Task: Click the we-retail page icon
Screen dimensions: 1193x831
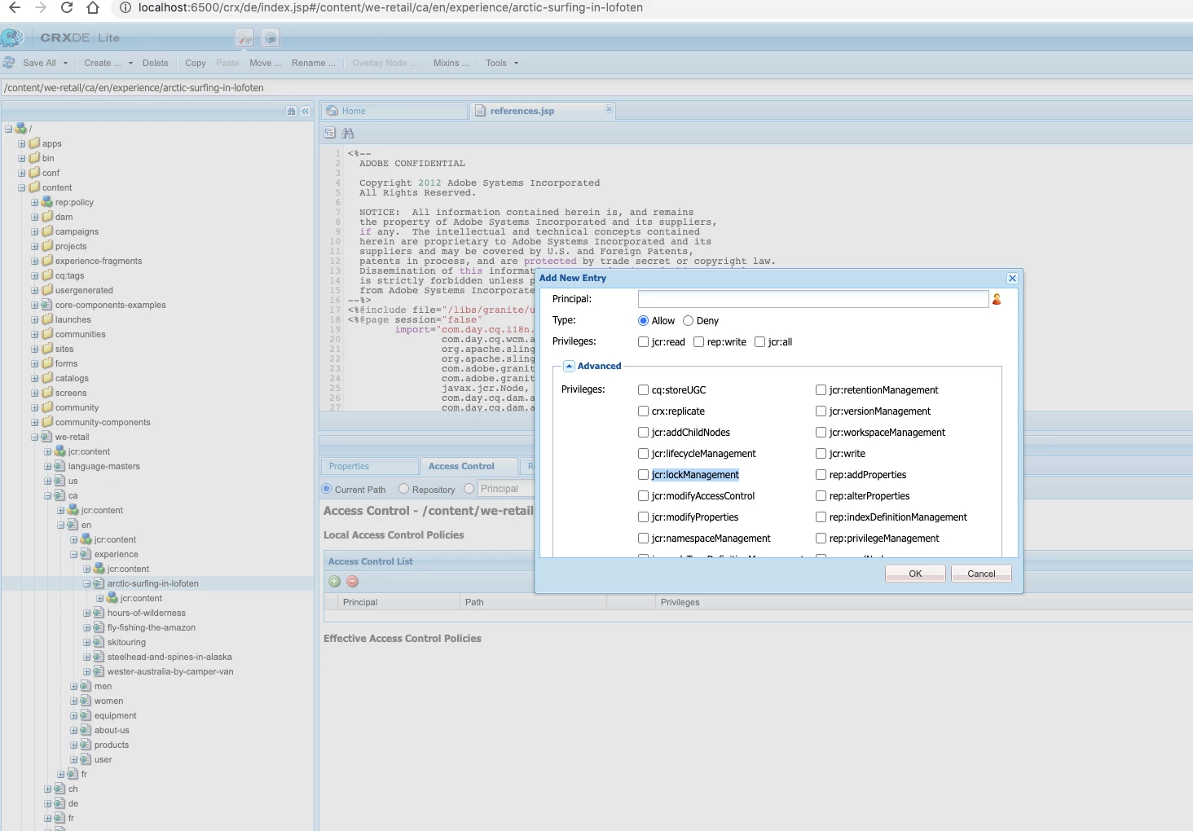Action: click(47, 437)
